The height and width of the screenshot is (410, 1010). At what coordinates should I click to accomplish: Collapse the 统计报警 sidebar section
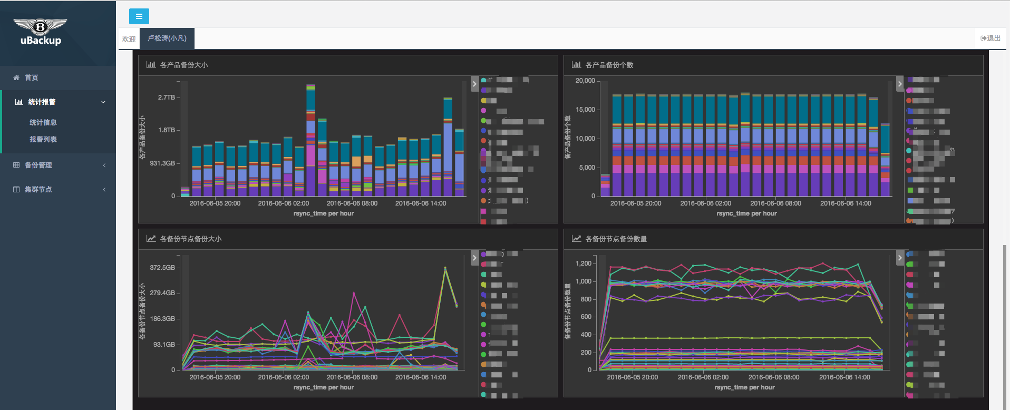(x=58, y=102)
